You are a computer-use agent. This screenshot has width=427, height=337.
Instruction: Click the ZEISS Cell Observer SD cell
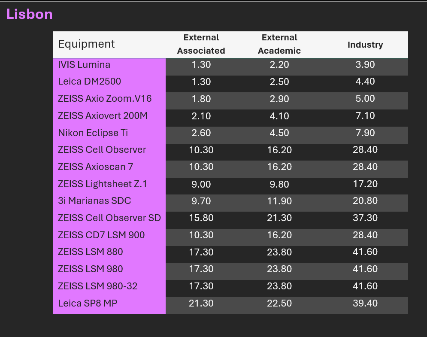[109, 218]
